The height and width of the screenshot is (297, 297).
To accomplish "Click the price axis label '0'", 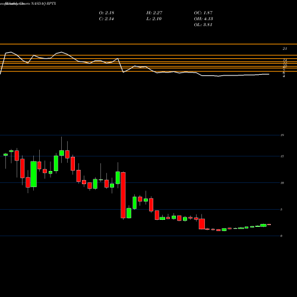I will (x=282, y=236).
